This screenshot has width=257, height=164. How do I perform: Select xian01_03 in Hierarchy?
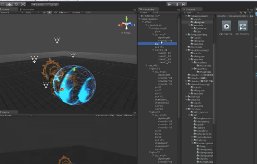click(165, 56)
